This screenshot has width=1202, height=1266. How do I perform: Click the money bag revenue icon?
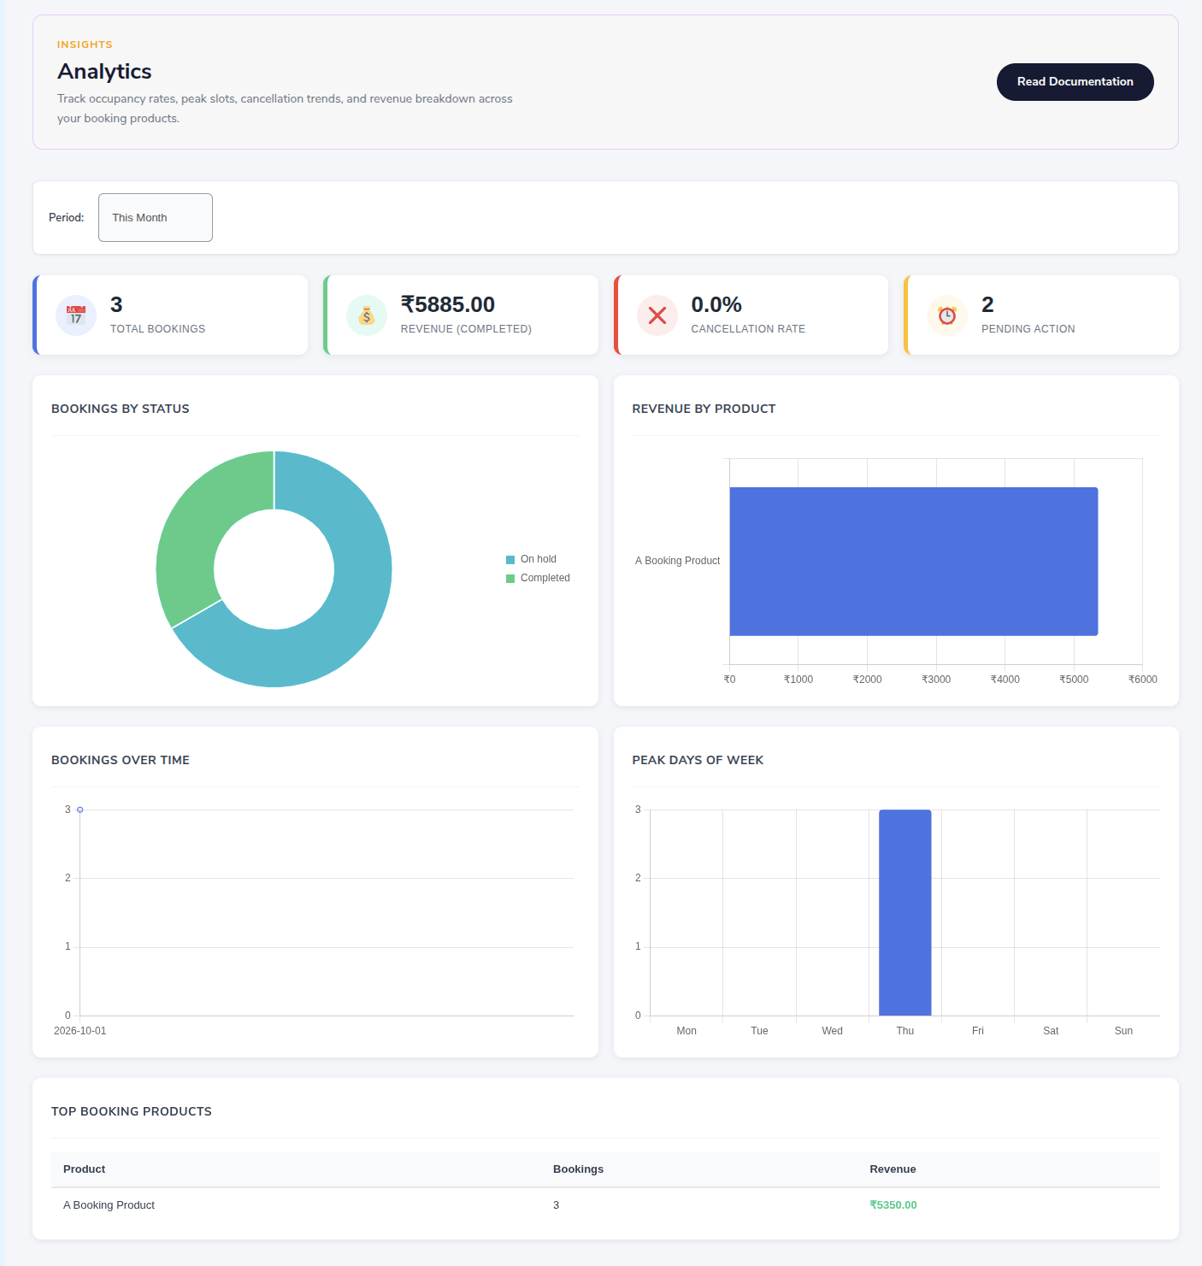[x=367, y=315]
